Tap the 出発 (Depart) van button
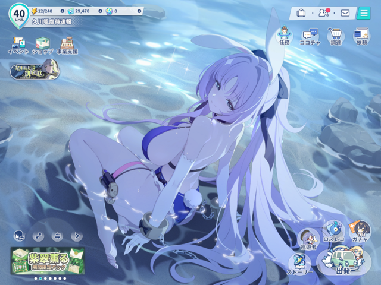This screenshot has width=381, height=285. pyautogui.click(x=343, y=261)
